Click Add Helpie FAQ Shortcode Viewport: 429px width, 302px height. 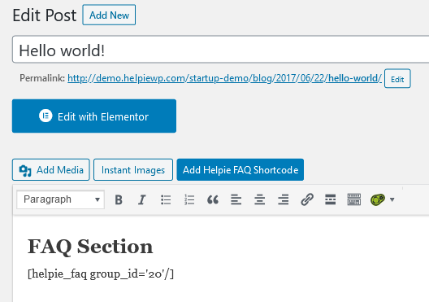240,169
